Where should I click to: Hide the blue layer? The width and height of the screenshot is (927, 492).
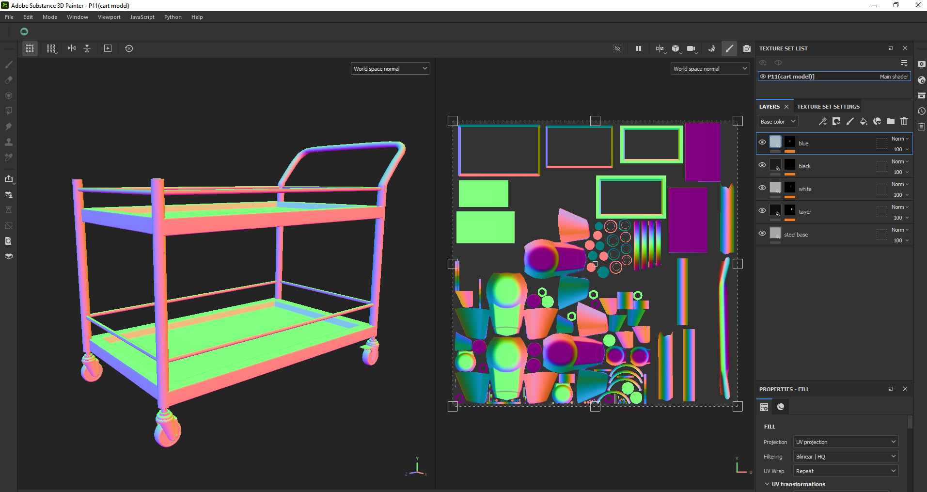762,143
